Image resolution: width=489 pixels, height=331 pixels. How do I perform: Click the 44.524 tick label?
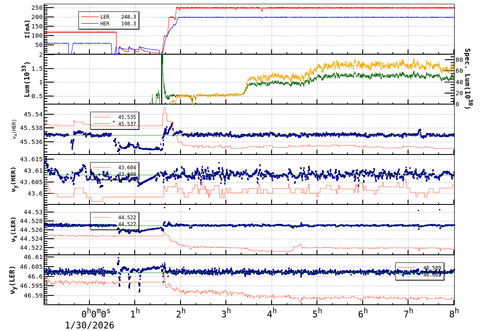(31, 239)
